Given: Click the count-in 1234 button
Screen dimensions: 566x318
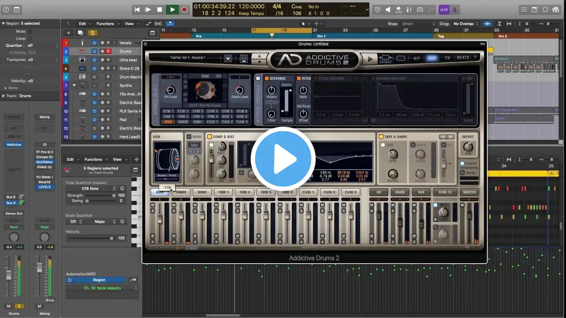Looking at the screenshot, I should point(443,10).
